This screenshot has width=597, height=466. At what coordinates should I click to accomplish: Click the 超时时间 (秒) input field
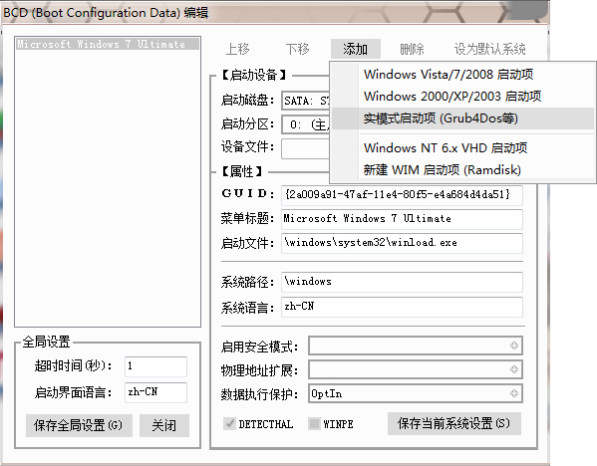click(155, 366)
